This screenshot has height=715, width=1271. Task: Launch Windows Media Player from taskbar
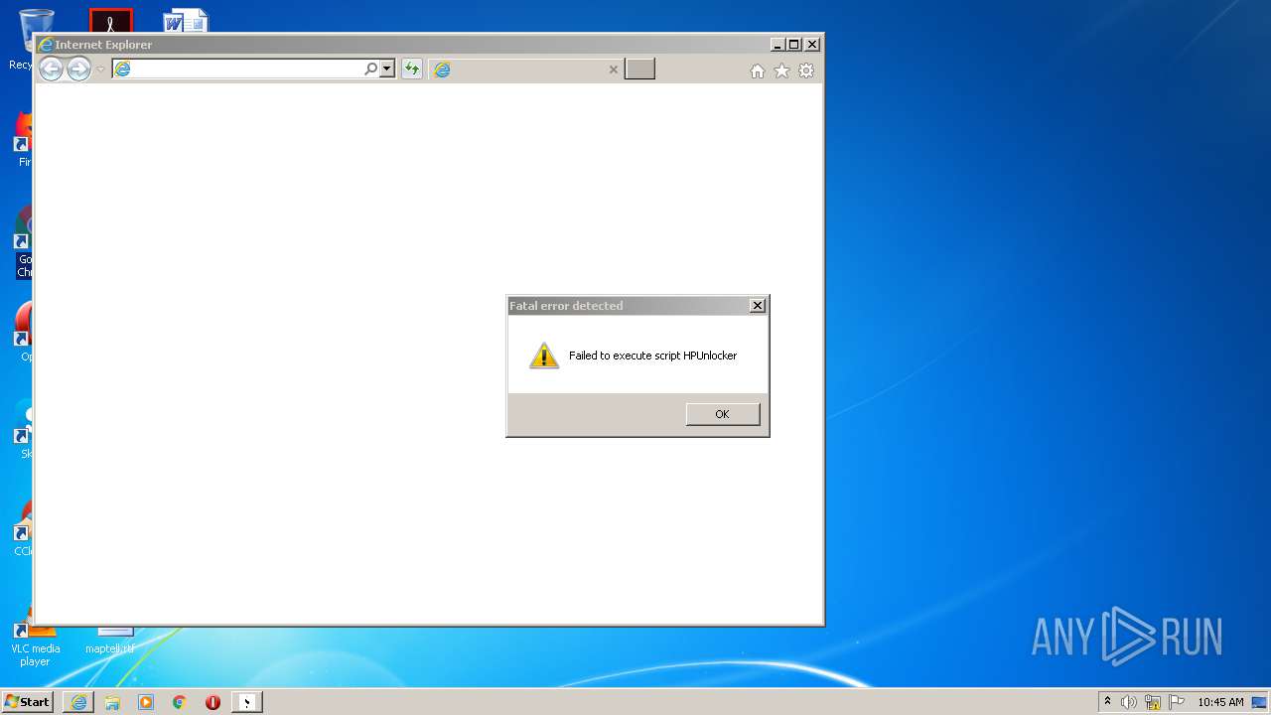coord(146,702)
